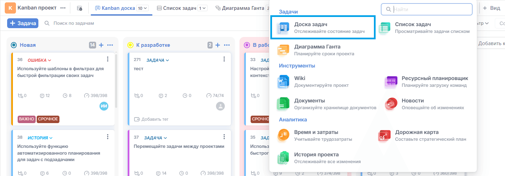The height and width of the screenshot is (176, 505).
Task: Open the Documents tool icon
Action: click(283, 104)
